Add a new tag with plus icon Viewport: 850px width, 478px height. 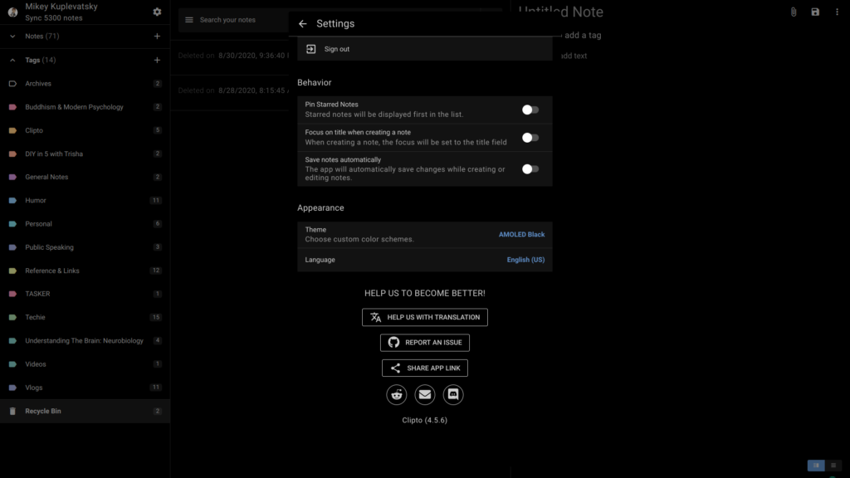[157, 60]
